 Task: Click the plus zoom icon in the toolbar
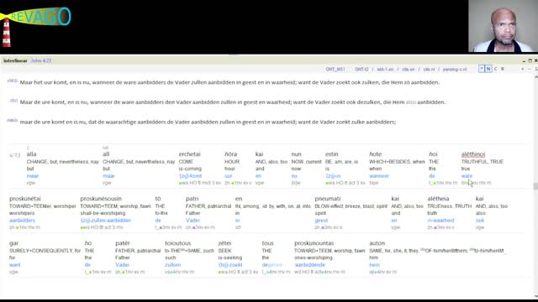[523, 69]
